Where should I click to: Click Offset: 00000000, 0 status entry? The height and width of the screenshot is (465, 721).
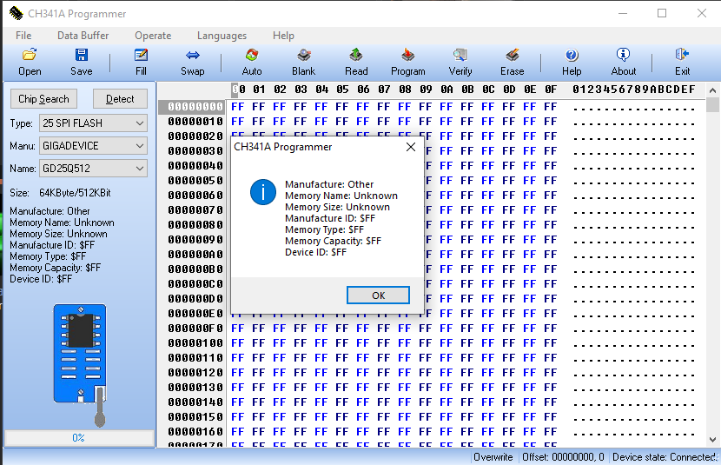pyautogui.click(x=563, y=457)
